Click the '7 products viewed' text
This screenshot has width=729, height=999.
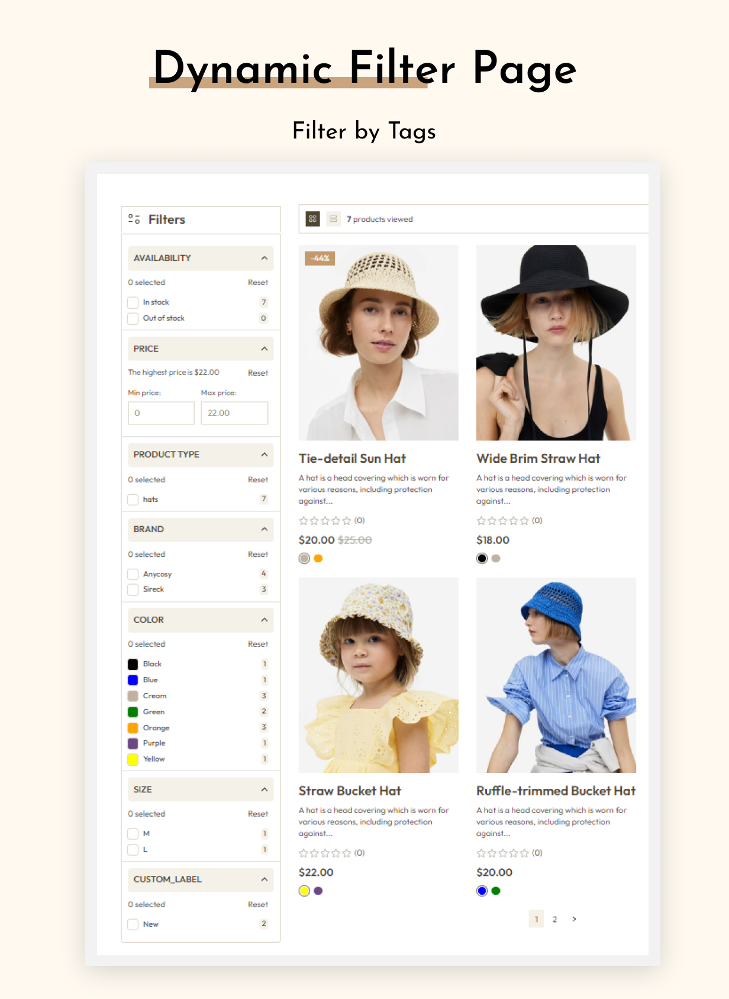tap(380, 219)
